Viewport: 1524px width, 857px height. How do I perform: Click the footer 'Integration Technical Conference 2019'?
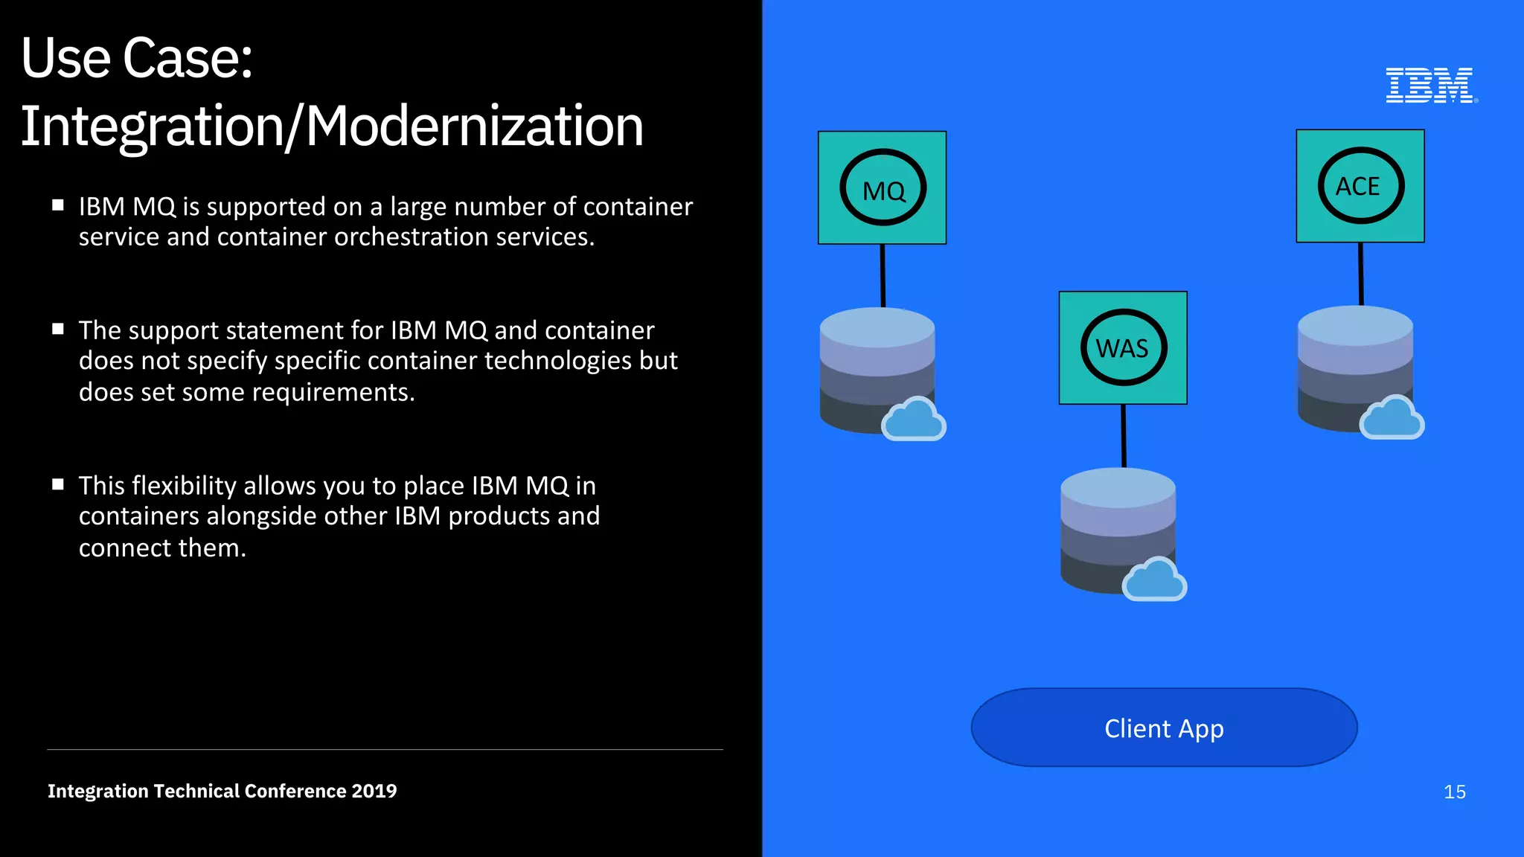coord(222,791)
